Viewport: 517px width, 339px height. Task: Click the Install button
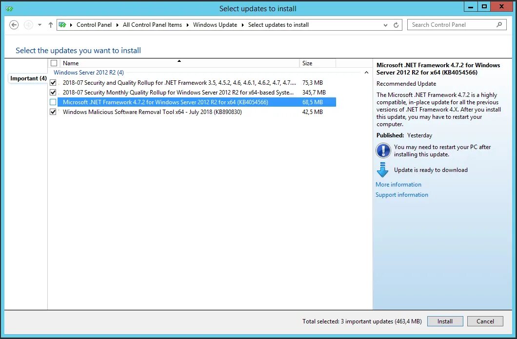pos(445,321)
